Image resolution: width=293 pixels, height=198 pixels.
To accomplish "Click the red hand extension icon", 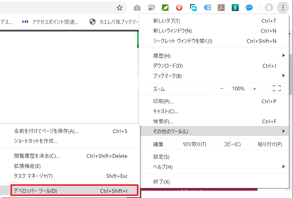I will click(x=179, y=8).
